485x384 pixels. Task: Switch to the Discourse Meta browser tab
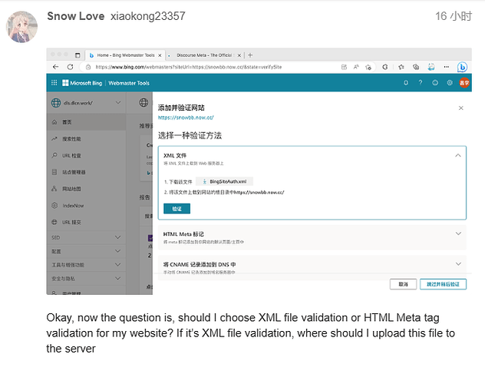tap(203, 55)
